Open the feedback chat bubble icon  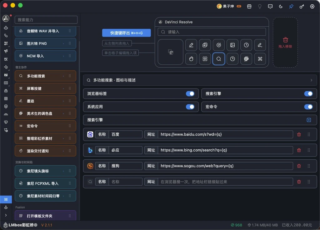click(270, 7)
